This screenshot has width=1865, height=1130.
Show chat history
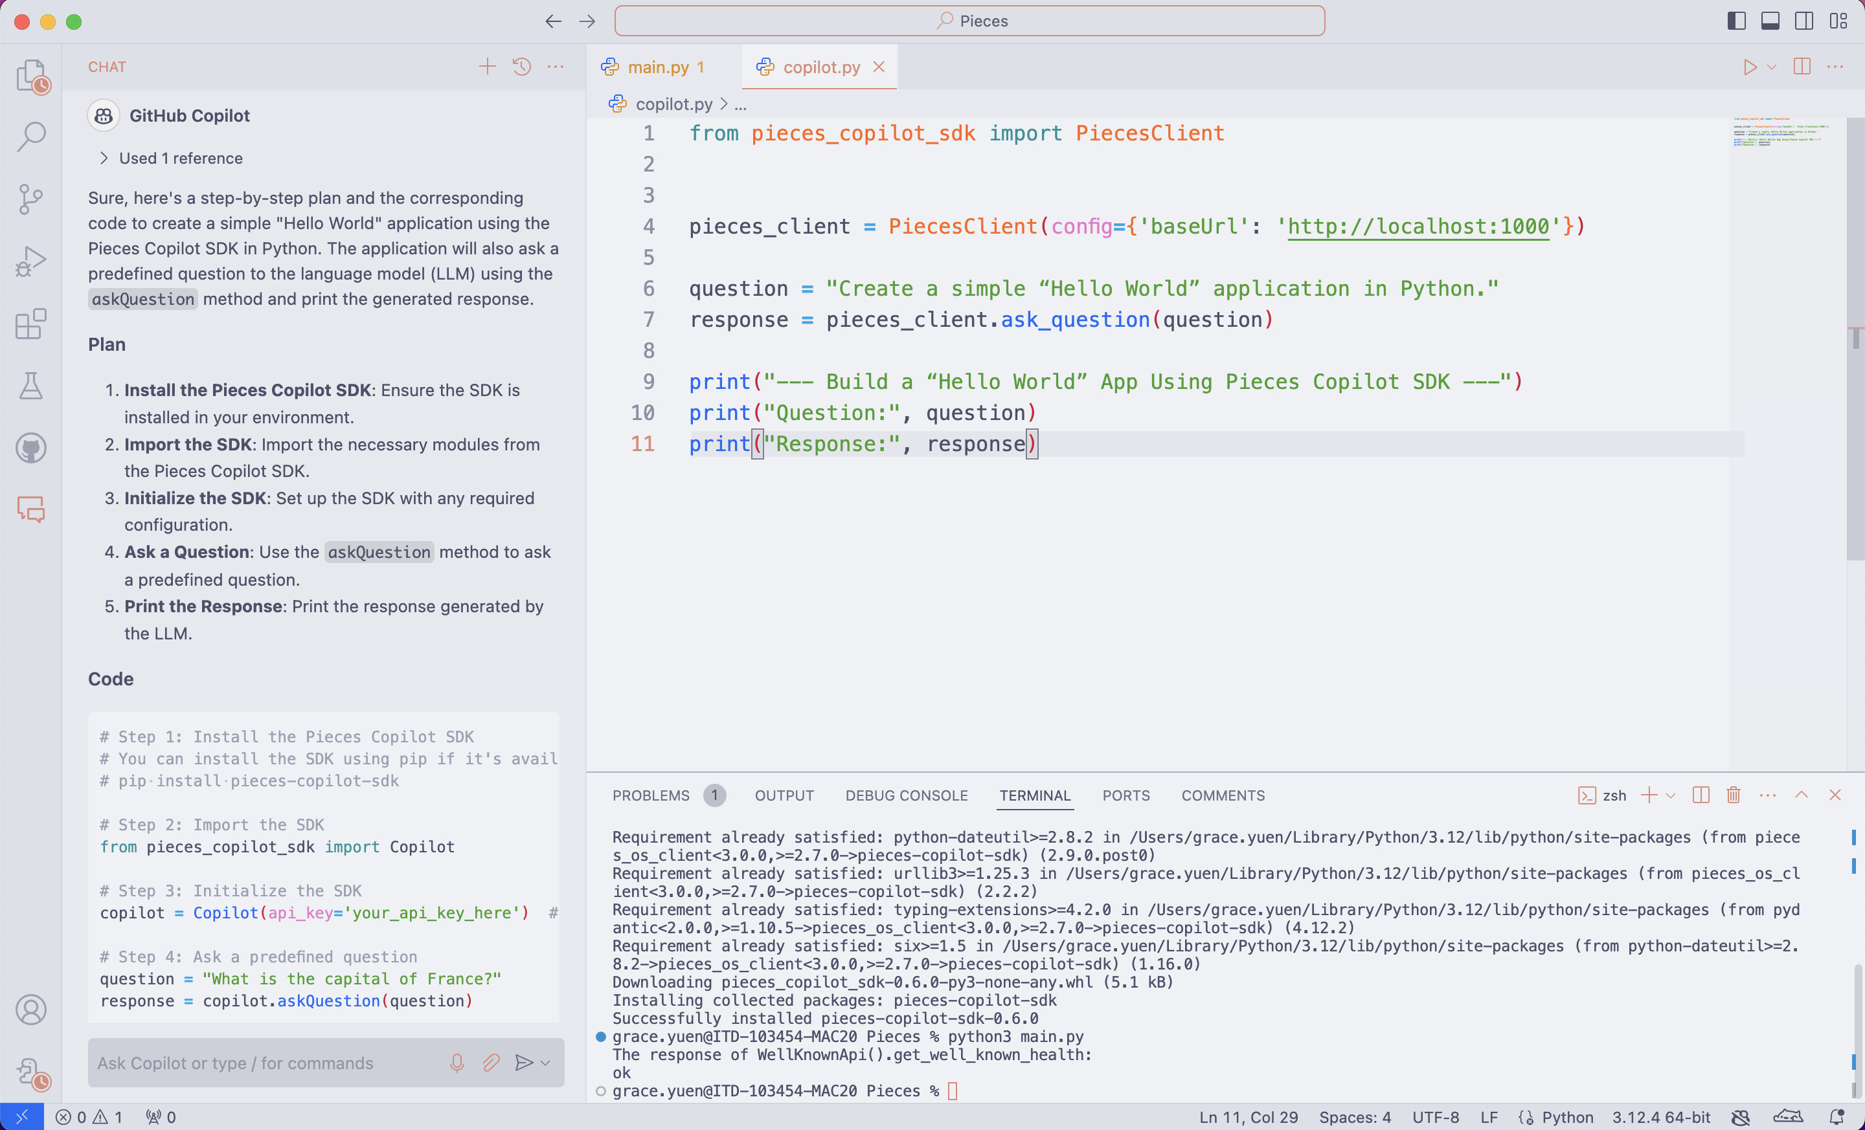click(521, 67)
